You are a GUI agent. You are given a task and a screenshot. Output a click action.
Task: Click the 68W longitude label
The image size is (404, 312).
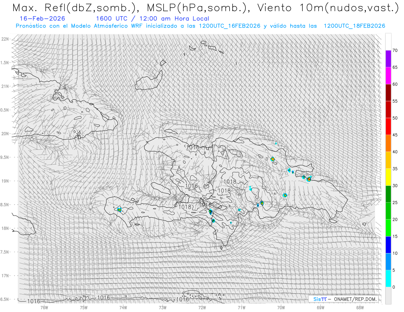pos(360,307)
